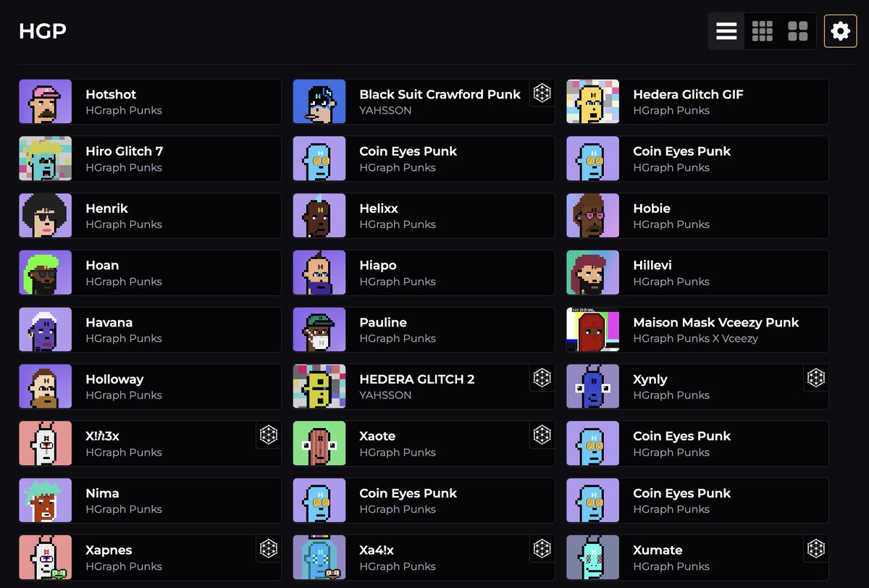The image size is (869, 588).
Task: Select the Xaote title
Action: click(x=377, y=437)
